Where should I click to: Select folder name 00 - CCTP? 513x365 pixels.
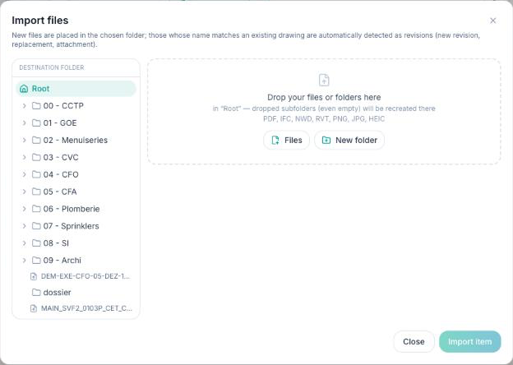(x=63, y=106)
